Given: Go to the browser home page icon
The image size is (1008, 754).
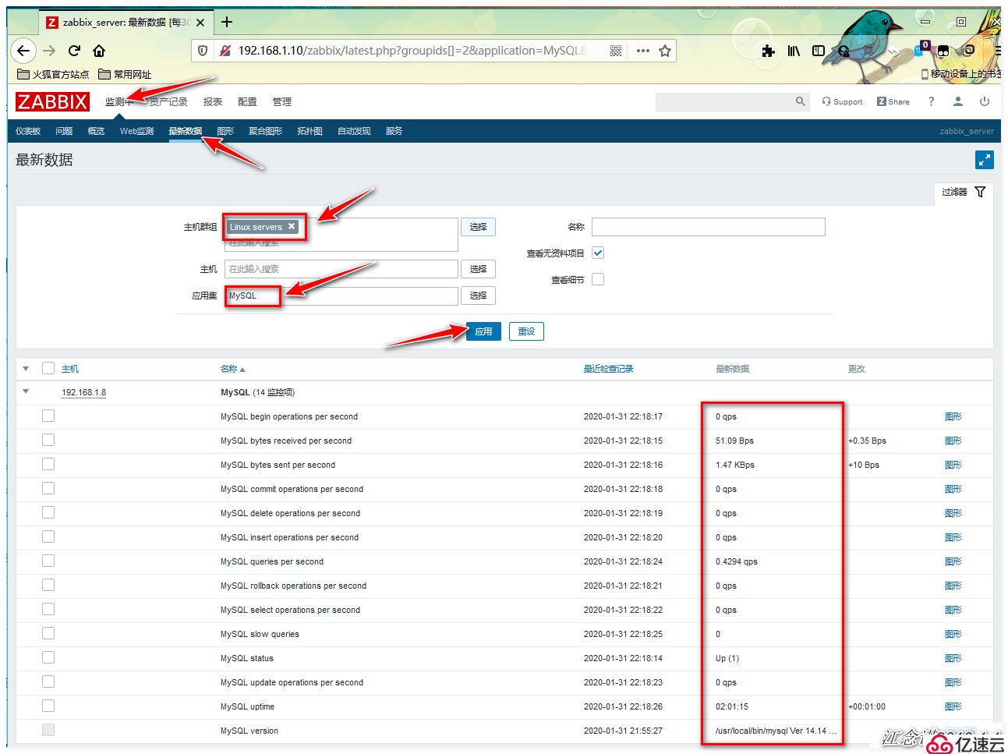Looking at the screenshot, I should [99, 51].
